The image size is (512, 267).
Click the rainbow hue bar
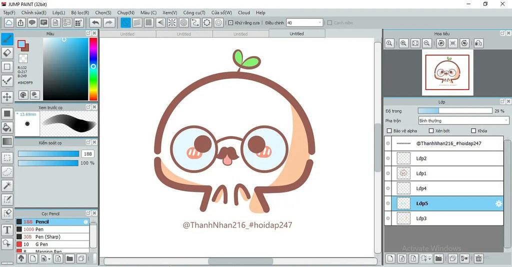coord(93,69)
